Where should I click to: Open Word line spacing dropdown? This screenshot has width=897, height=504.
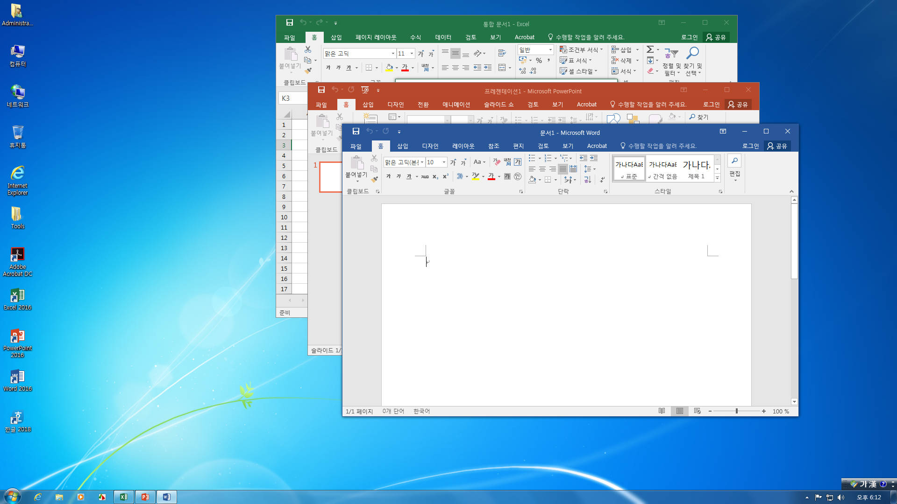click(x=590, y=169)
